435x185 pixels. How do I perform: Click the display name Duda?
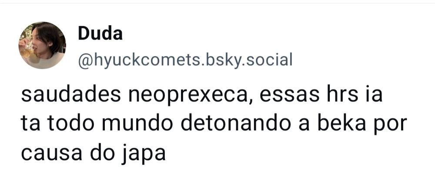click(x=100, y=34)
